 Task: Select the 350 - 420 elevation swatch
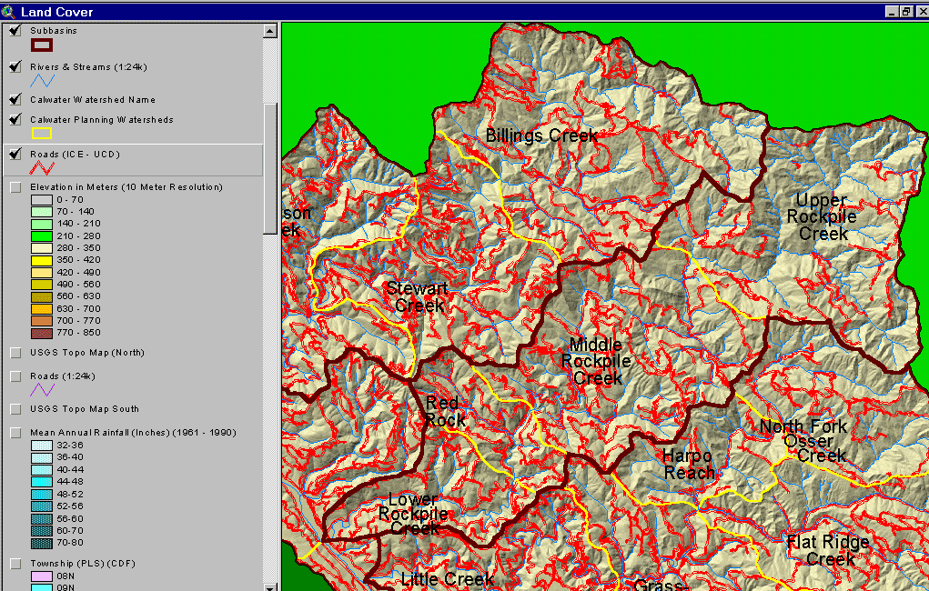[42, 261]
